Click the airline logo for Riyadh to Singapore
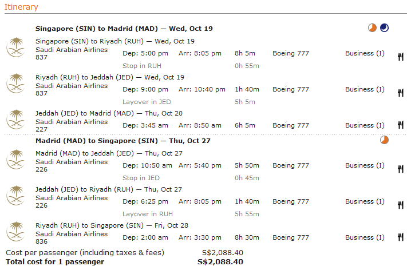Viewport: 407px width, 270px height. tap(15, 232)
